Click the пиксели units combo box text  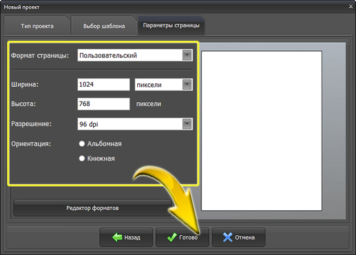pyautogui.click(x=149, y=85)
